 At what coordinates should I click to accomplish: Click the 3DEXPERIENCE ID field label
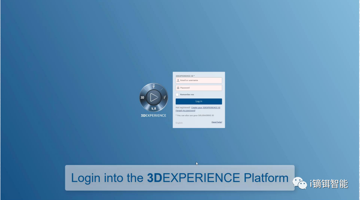coord(185,76)
